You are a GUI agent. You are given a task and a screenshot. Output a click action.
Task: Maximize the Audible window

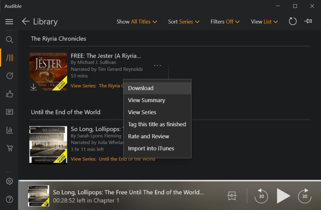(x=295, y=6)
